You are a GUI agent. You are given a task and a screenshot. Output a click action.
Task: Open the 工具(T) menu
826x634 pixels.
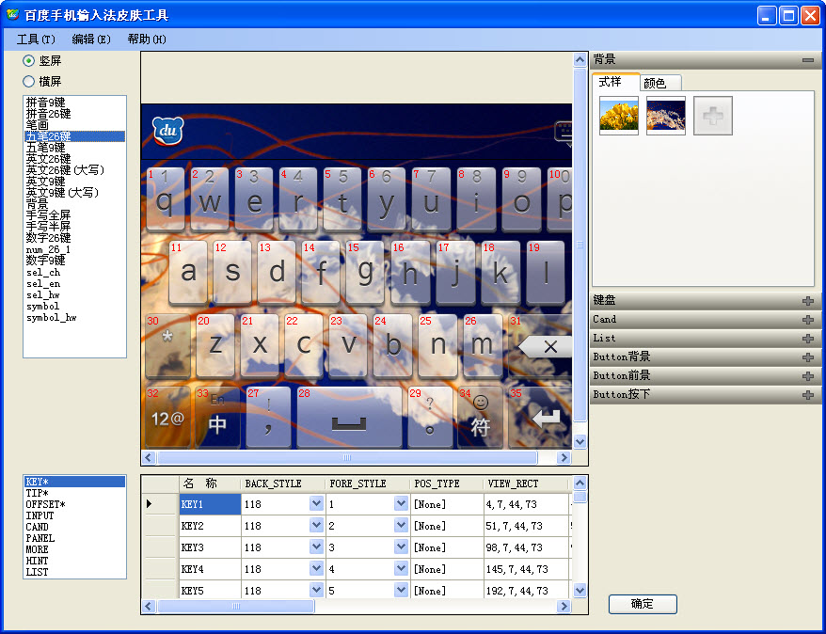point(36,40)
